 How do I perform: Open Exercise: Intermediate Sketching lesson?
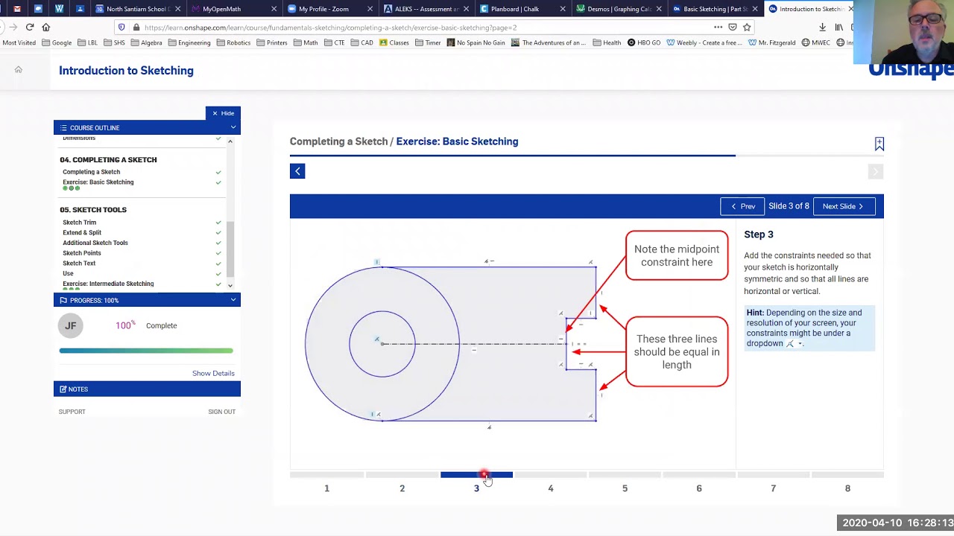(x=108, y=284)
